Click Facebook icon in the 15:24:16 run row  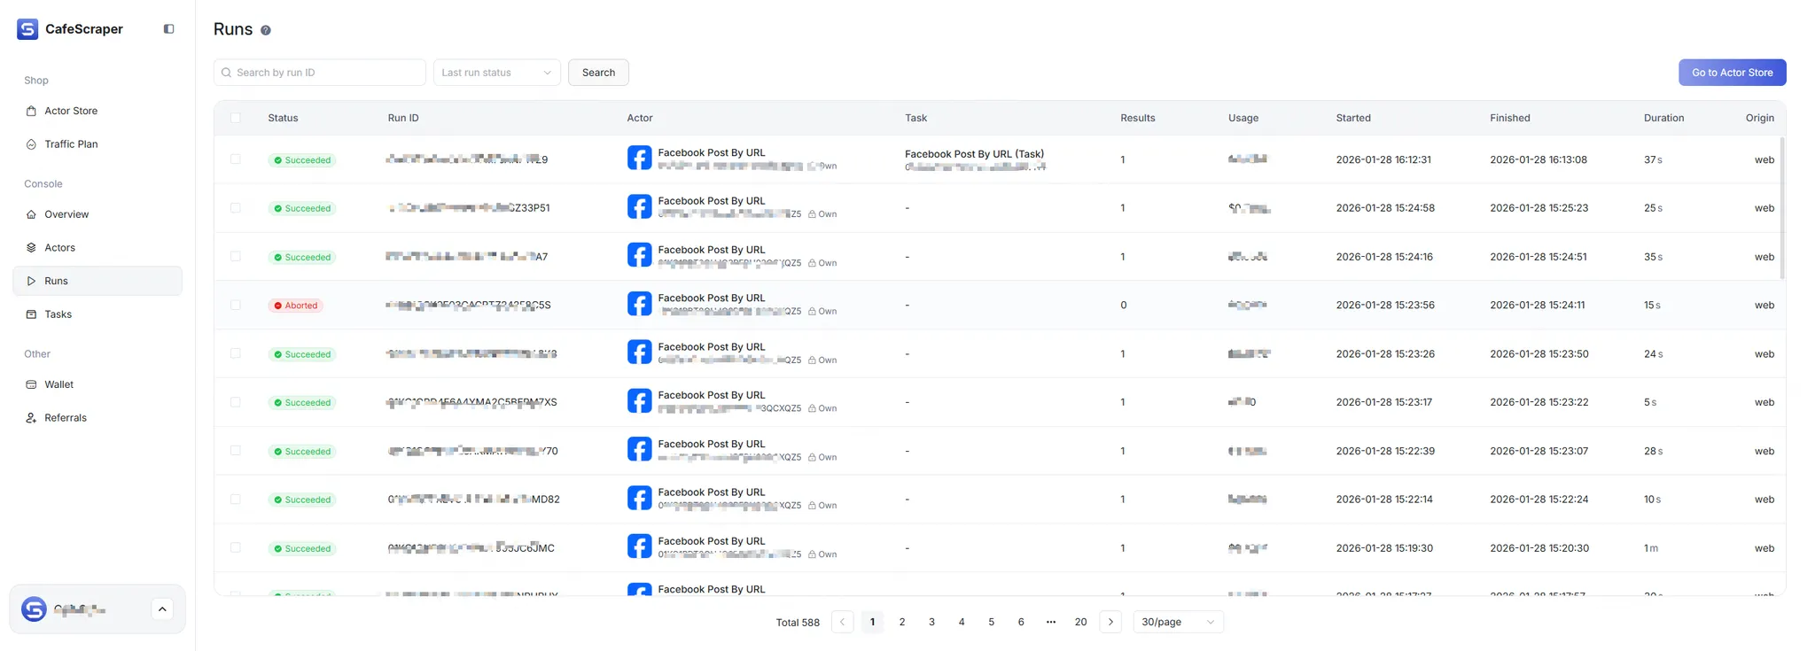640,256
